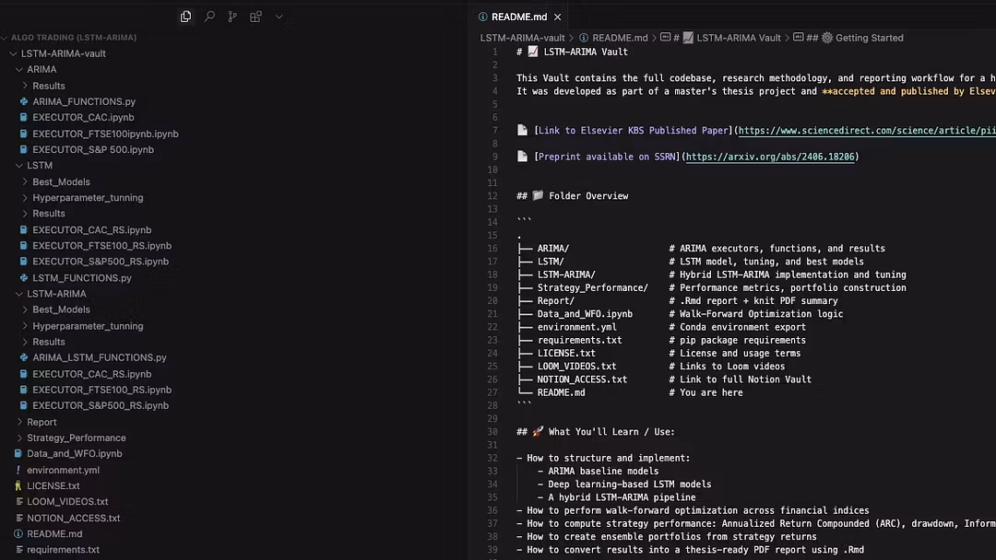Click info icon beside README.md in explorer
The height and width of the screenshot is (560, 996).
tap(18, 534)
